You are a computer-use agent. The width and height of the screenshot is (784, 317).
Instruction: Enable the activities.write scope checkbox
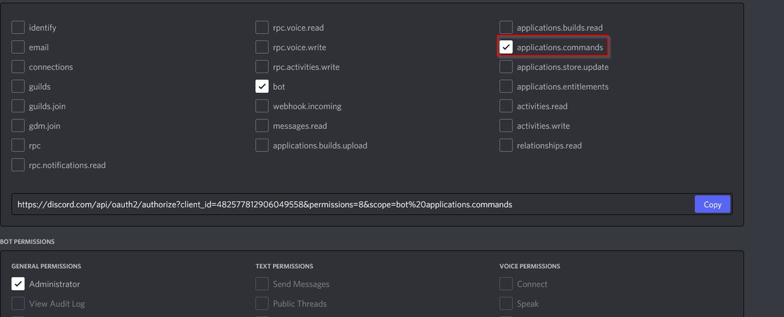506,125
